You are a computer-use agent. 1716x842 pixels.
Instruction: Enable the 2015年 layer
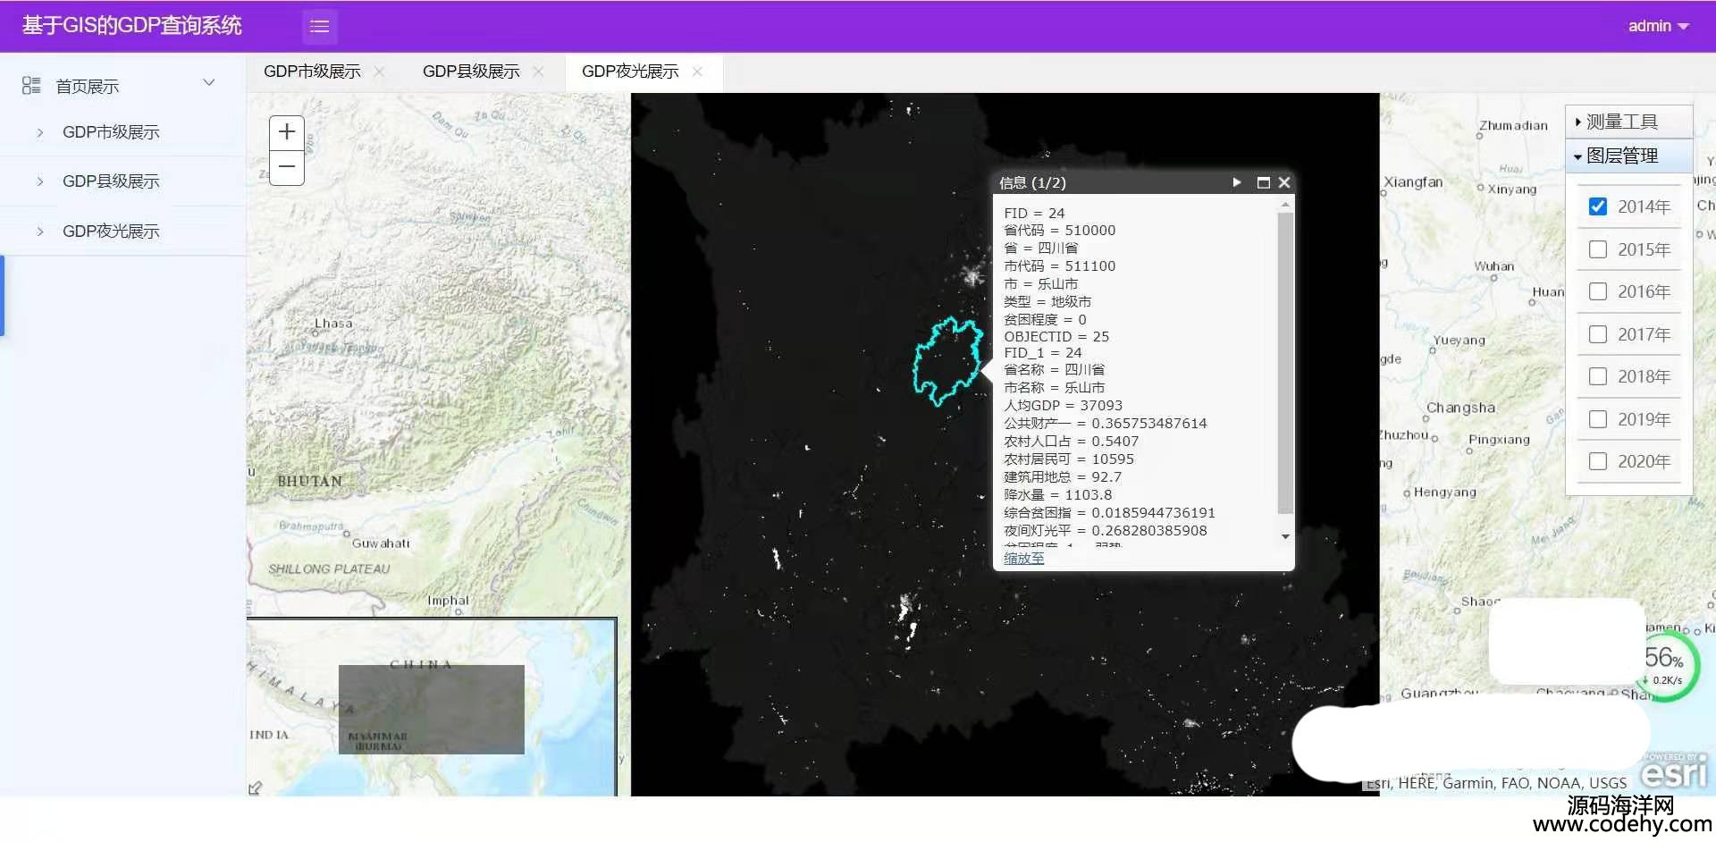pyautogui.click(x=1598, y=249)
